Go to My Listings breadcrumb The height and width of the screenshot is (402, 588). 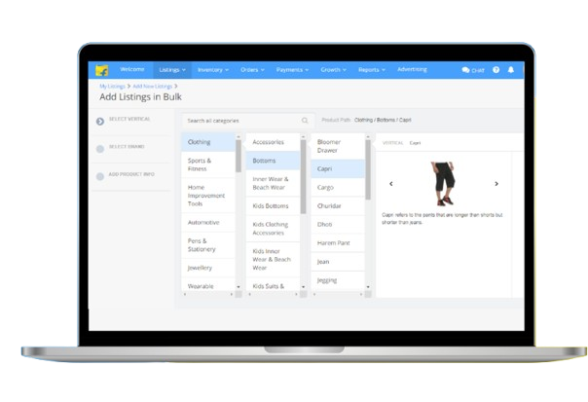[x=112, y=87]
